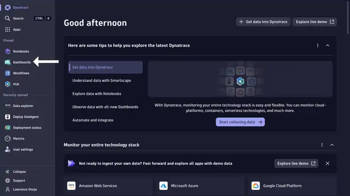Select the Amazon Web Services card
The width and height of the screenshot is (350, 196).
108,186
